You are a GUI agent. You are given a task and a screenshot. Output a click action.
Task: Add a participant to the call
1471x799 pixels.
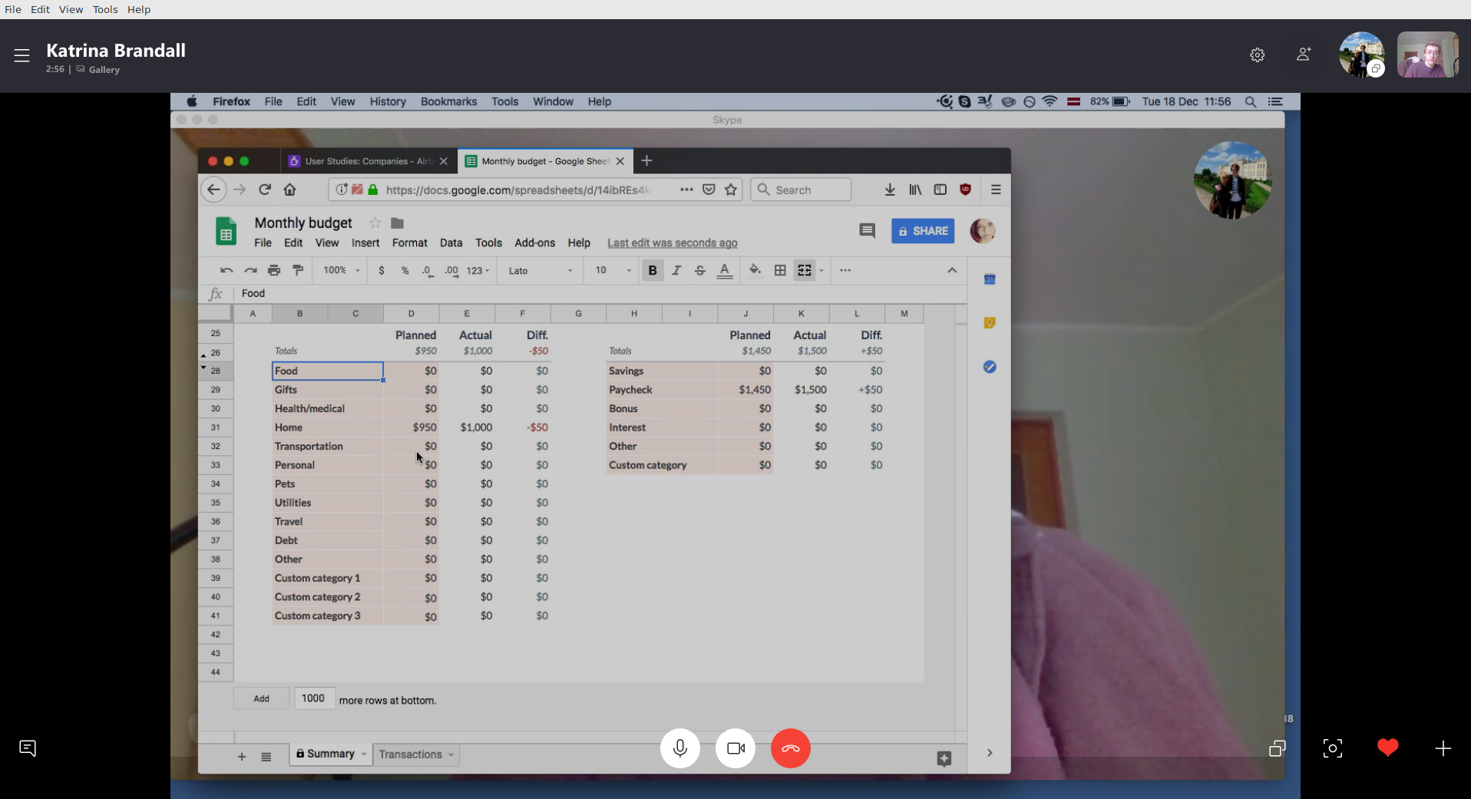pos(1304,54)
